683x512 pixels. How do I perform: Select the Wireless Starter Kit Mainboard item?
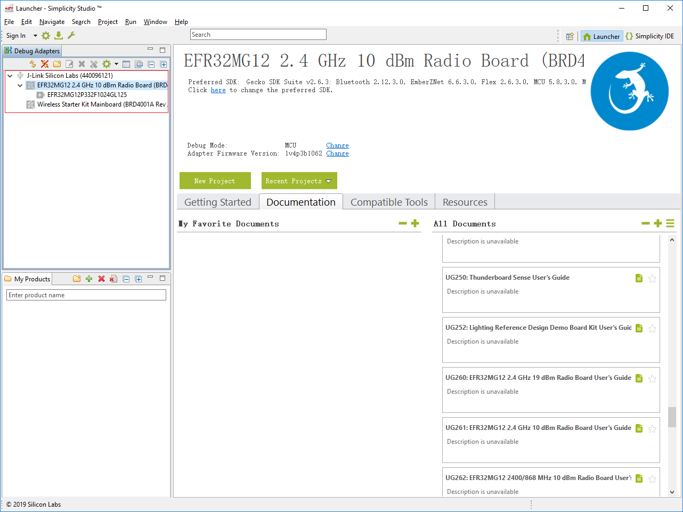tap(102, 104)
